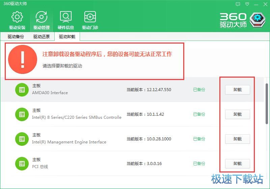Click 已备份 status for AMDA00 Interface

199,90
